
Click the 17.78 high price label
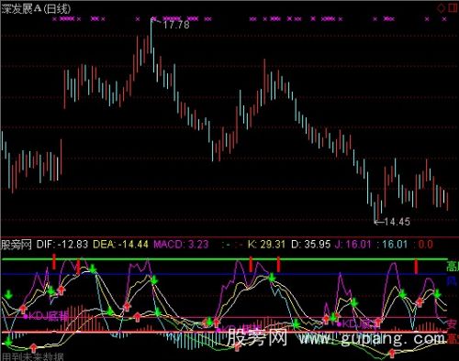176,25
